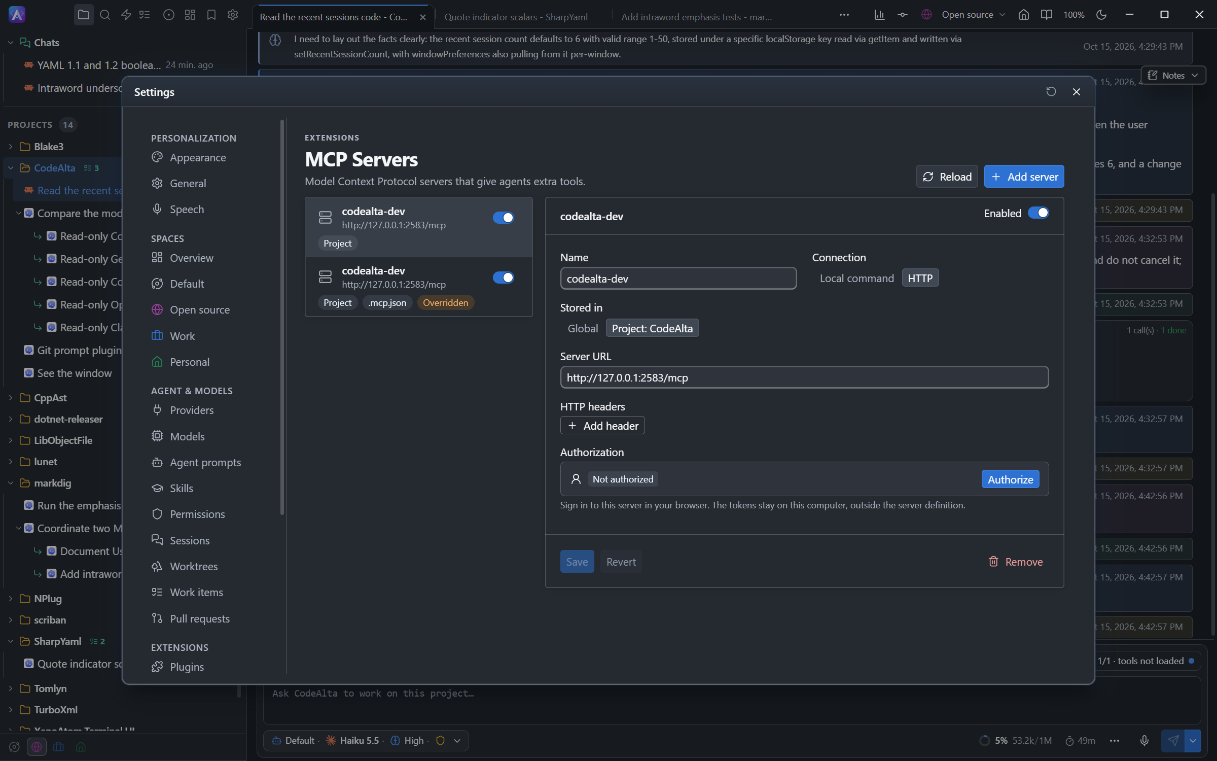The width and height of the screenshot is (1217, 761).
Task: Choose Global storage option
Action: tap(583, 328)
